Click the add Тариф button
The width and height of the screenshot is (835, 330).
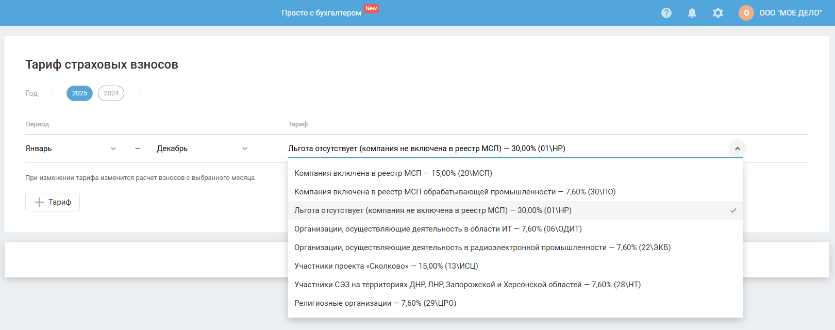click(x=53, y=202)
